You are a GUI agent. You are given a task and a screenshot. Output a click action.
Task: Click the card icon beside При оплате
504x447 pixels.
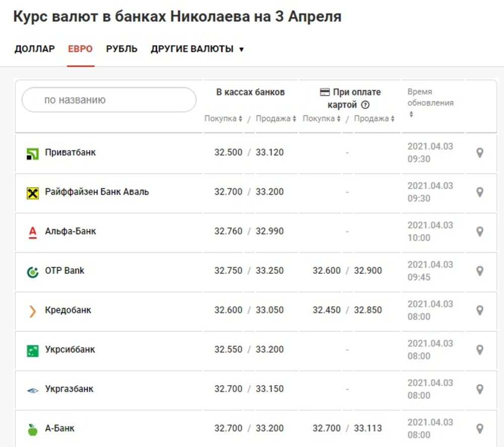click(325, 92)
